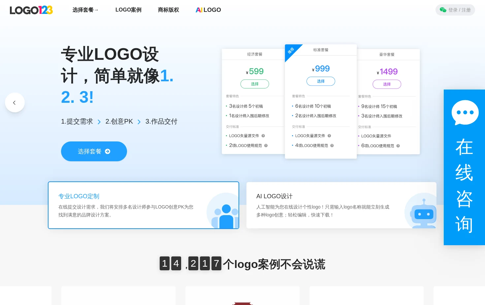The width and height of the screenshot is (485, 305).
Task: Click help icon next to 6项LOGO使用规范
Action: coord(398,146)
